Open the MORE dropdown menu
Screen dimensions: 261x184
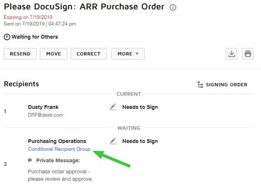click(x=128, y=54)
